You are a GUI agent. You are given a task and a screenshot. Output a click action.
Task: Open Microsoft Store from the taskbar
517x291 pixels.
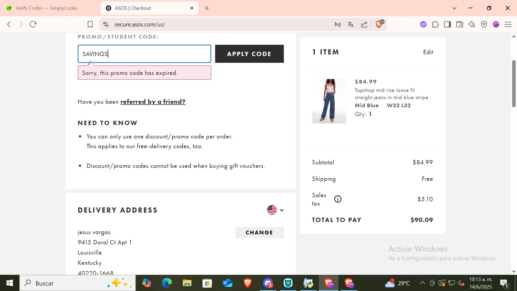pos(207,283)
